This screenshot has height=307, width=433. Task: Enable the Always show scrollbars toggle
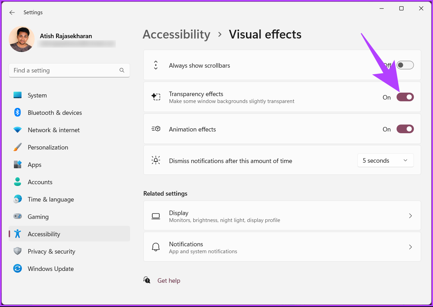pos(405,65)
